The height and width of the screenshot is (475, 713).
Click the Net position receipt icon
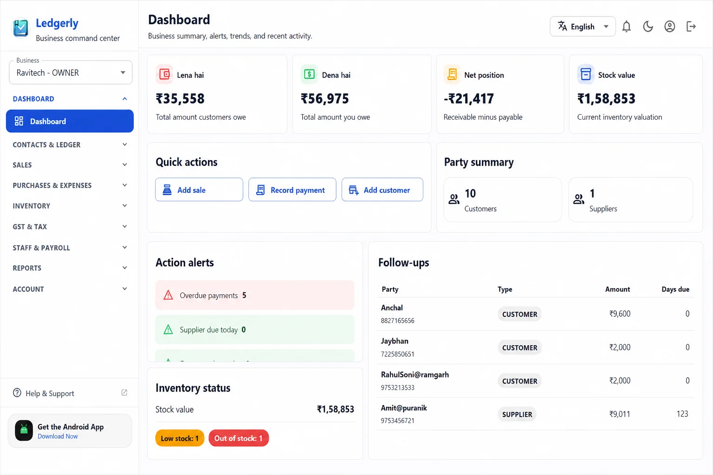(452, 74)
